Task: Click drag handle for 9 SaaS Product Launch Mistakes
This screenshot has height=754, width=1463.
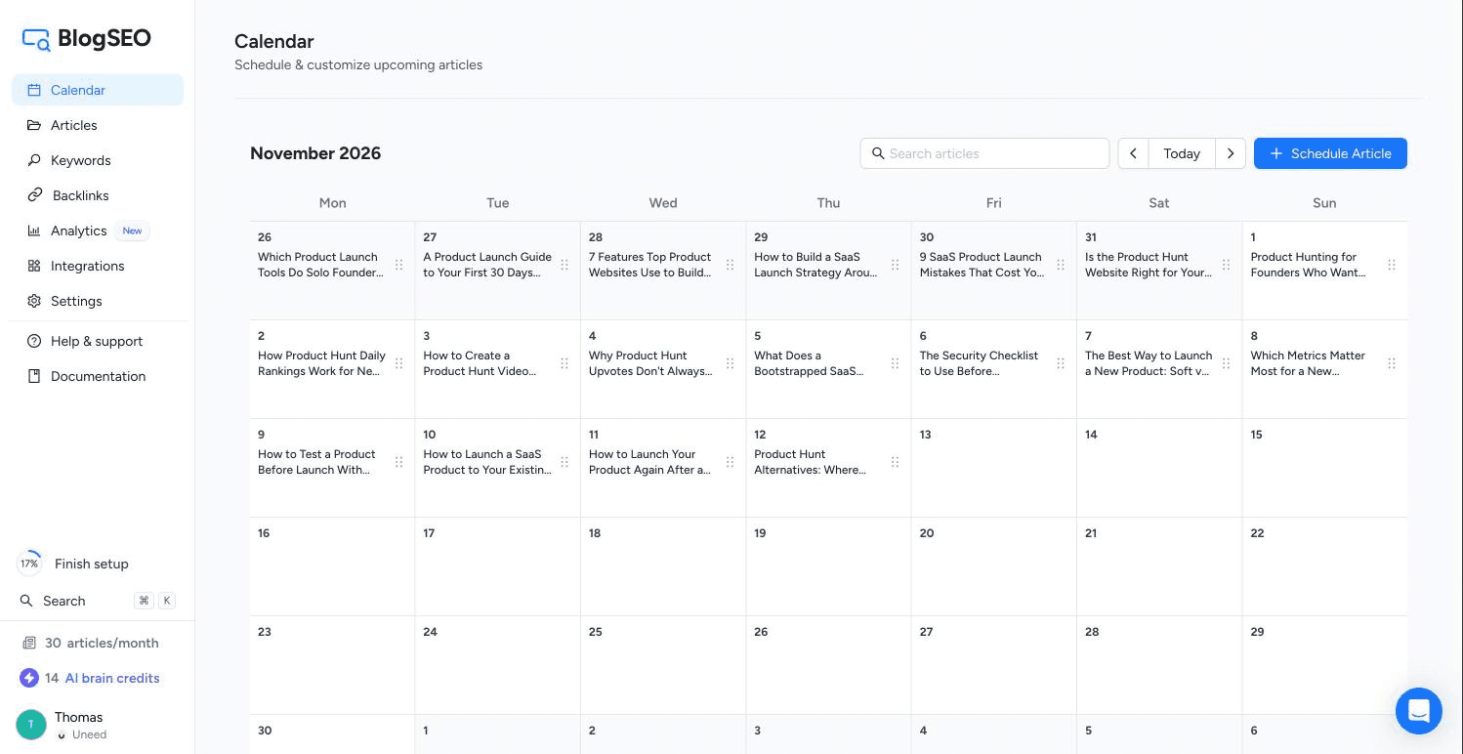Action: point(1061,265)
